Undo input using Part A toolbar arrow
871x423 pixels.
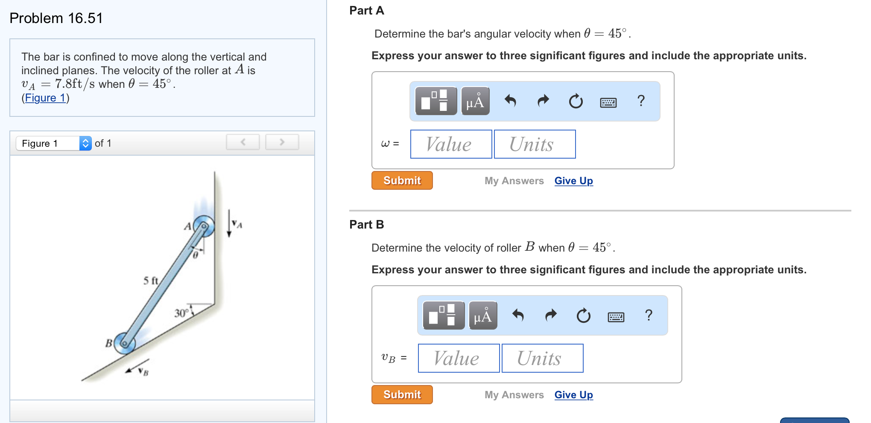click(x=511, y=101)
